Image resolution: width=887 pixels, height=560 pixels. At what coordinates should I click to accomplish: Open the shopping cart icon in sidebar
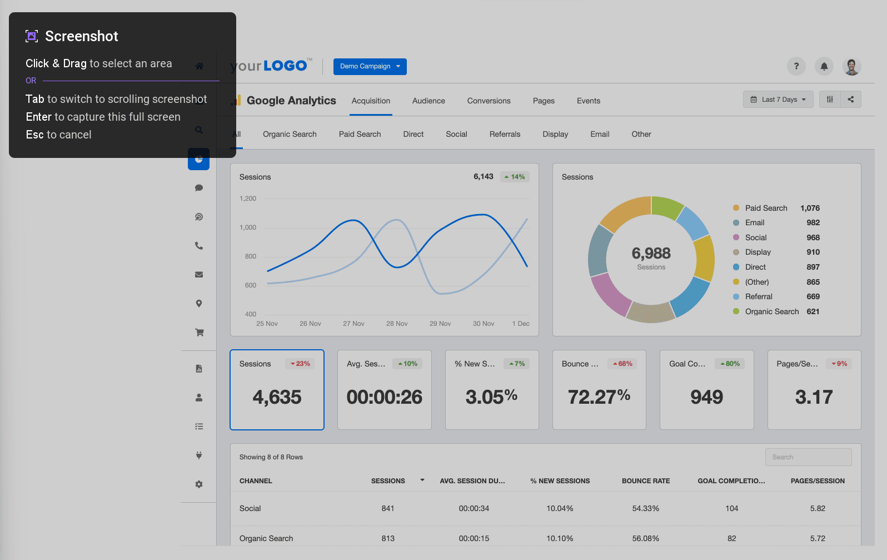point(199,333)
